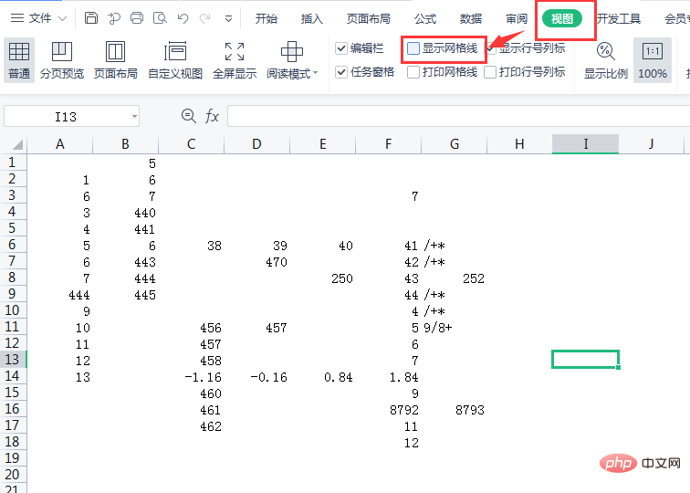Click cell containing 8792

388,410
